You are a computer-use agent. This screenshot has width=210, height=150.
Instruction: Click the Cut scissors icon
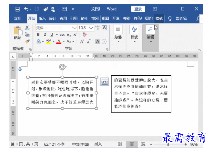[27, 28]
